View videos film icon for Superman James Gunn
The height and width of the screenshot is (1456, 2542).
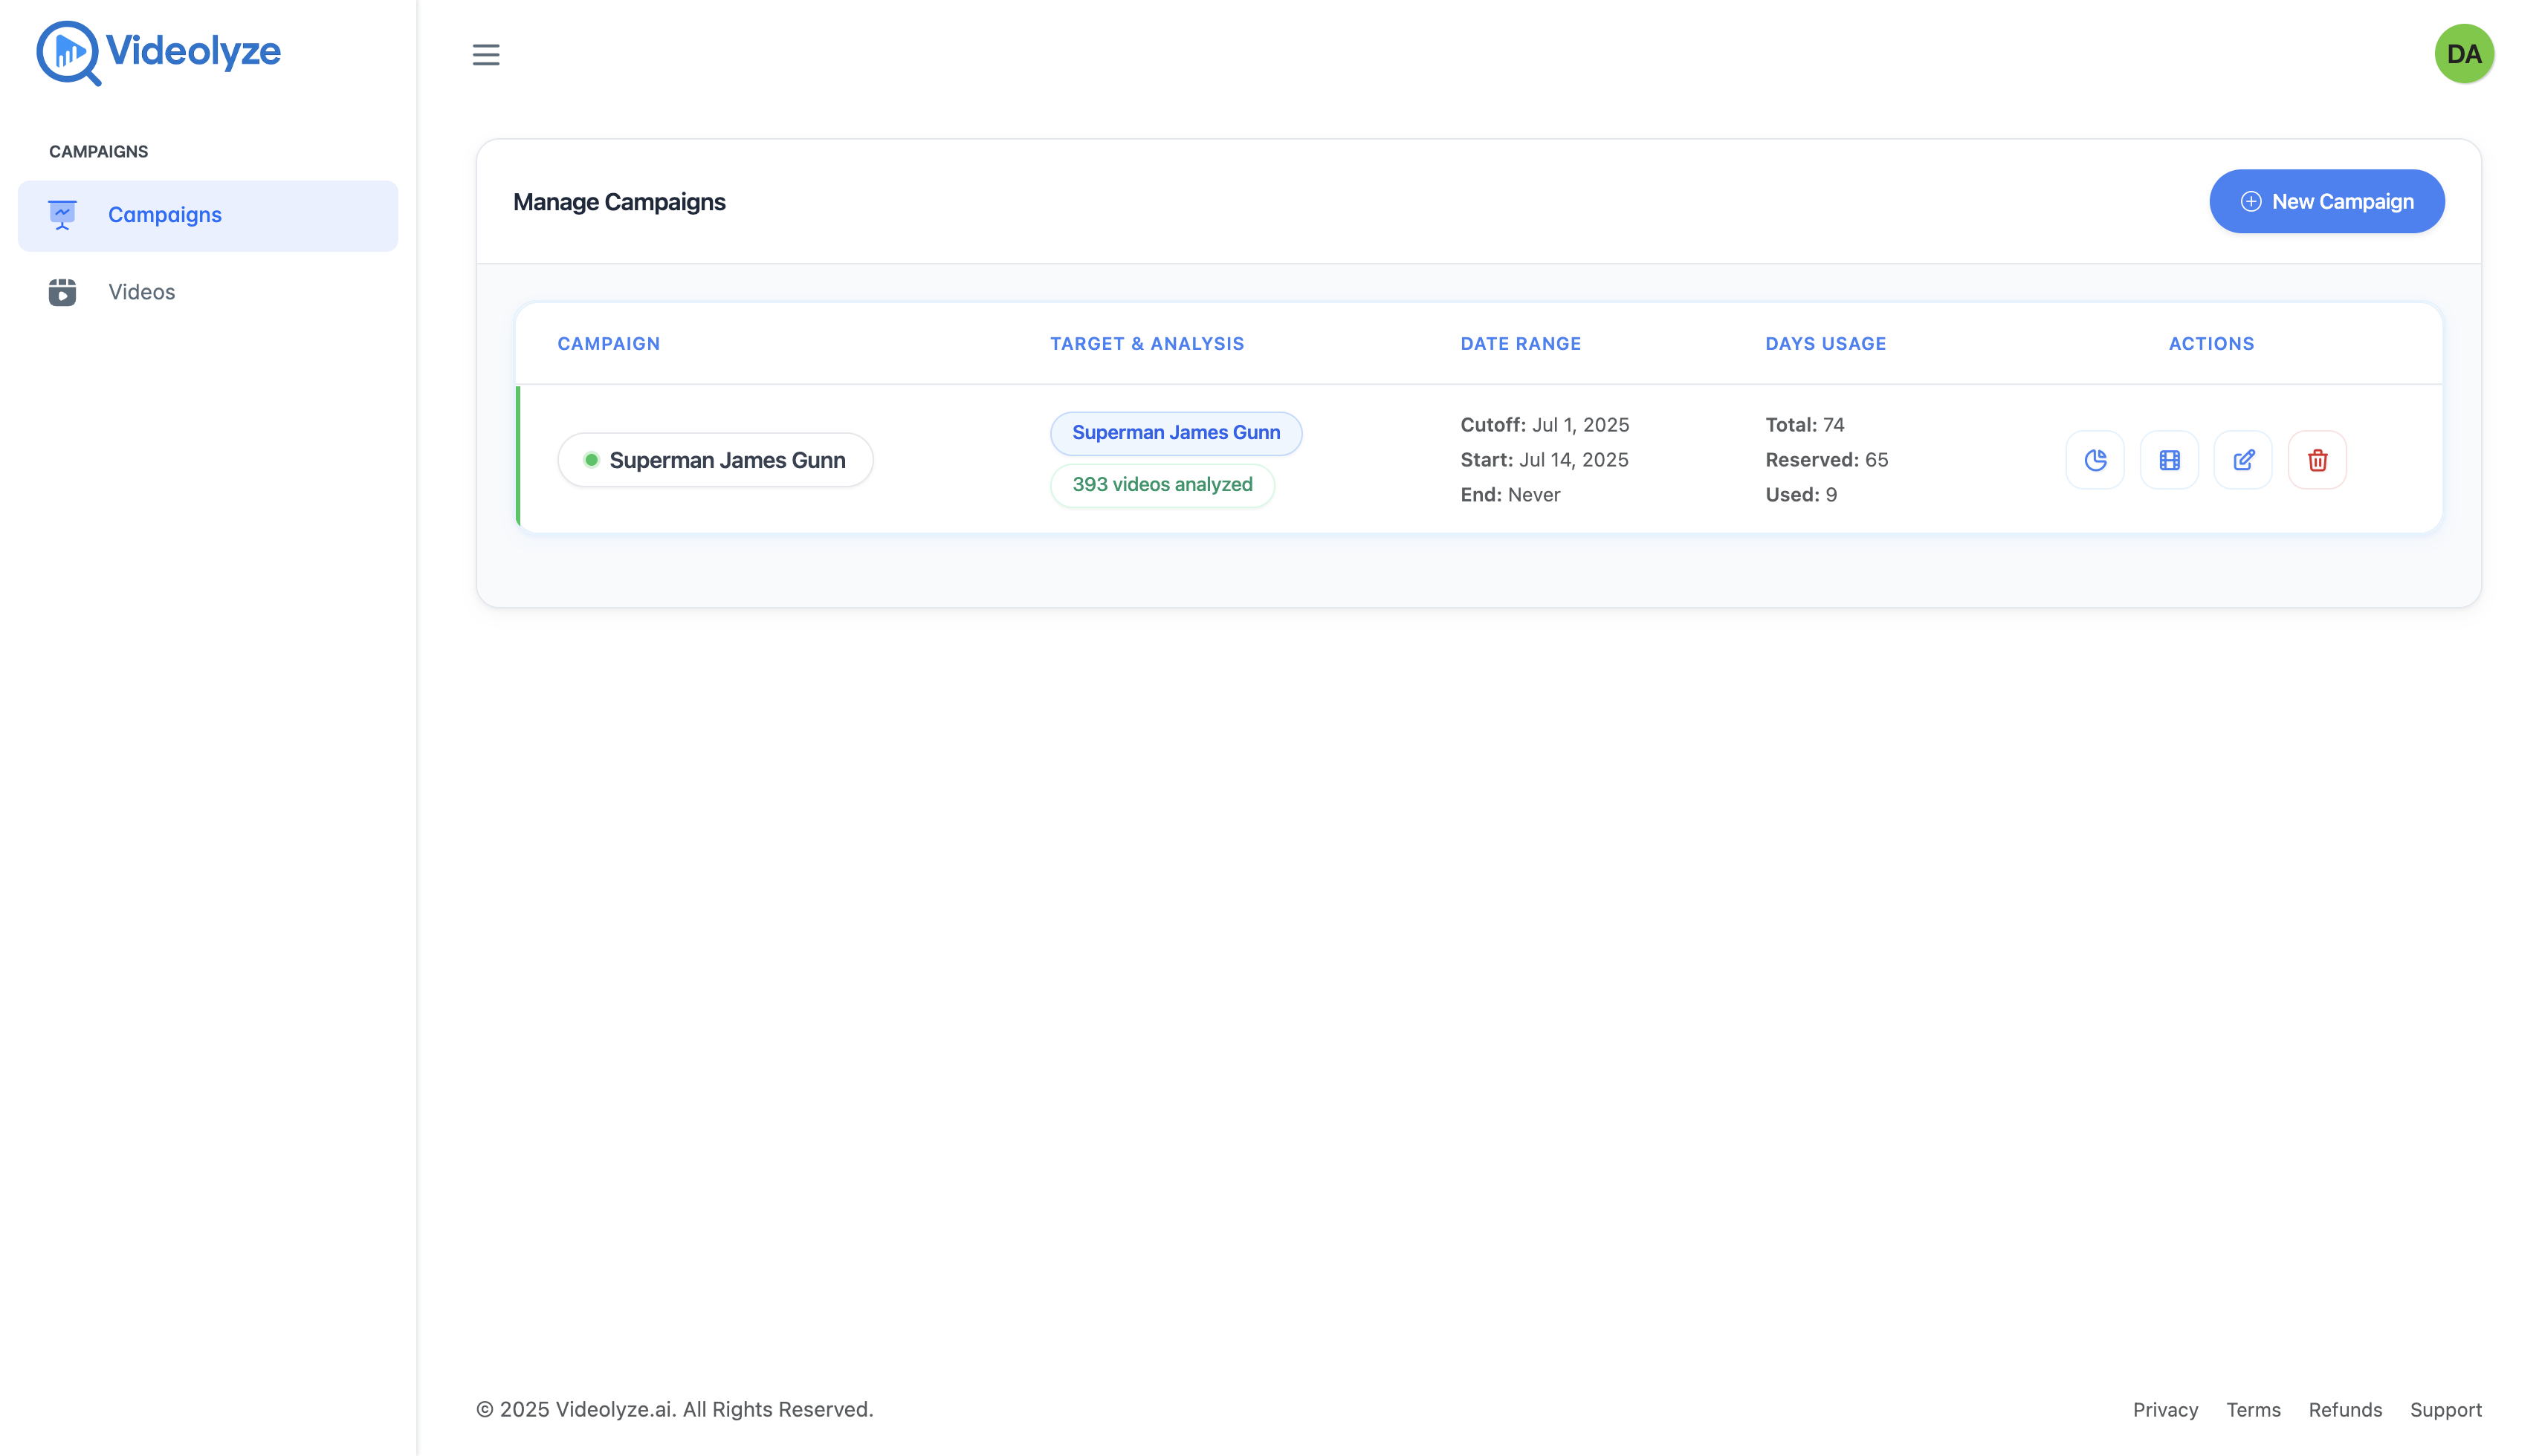pos(2169,460)
